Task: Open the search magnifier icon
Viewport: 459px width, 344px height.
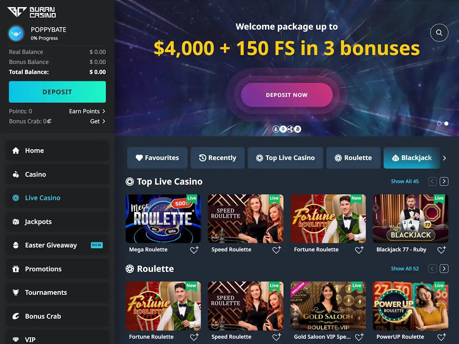Action: click(439, 33)
